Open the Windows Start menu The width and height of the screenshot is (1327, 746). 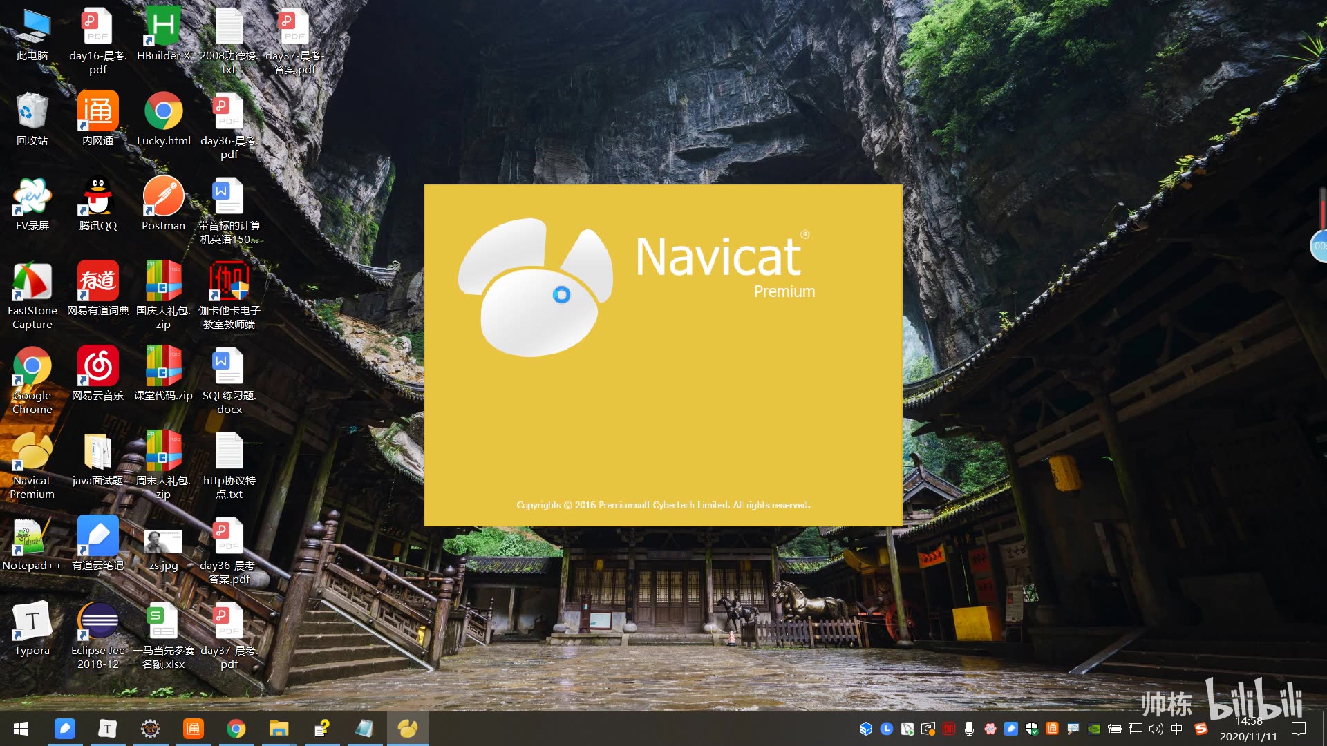click(20, 729)
